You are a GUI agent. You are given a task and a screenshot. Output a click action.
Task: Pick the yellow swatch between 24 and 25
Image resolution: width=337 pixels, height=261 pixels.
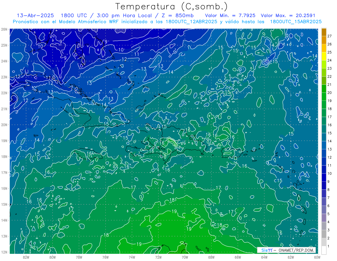(x=324, y=56)
